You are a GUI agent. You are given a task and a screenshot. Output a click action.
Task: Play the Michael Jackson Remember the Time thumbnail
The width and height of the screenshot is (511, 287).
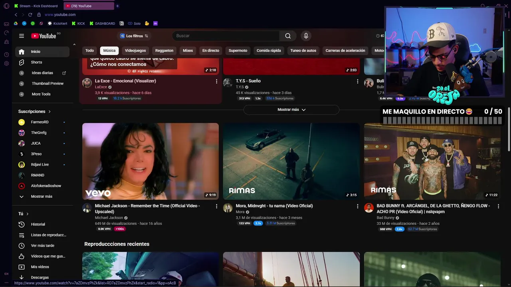[x=151, y=161]
